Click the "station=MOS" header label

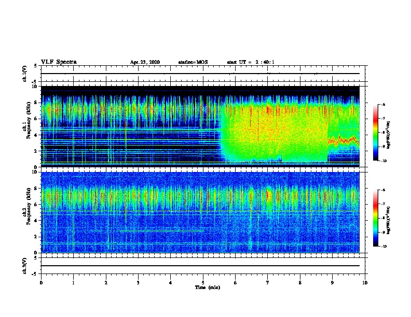[x=193, y=62]
